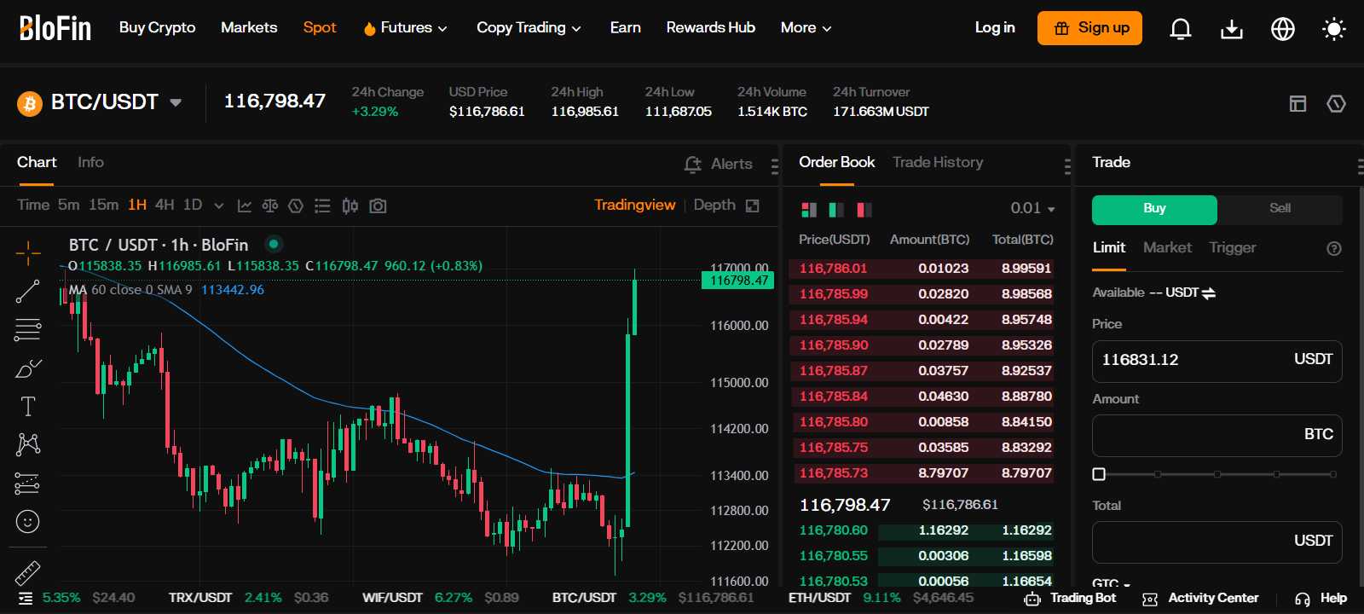
Task: Switch to the Info tab
Action: [90, 162]
